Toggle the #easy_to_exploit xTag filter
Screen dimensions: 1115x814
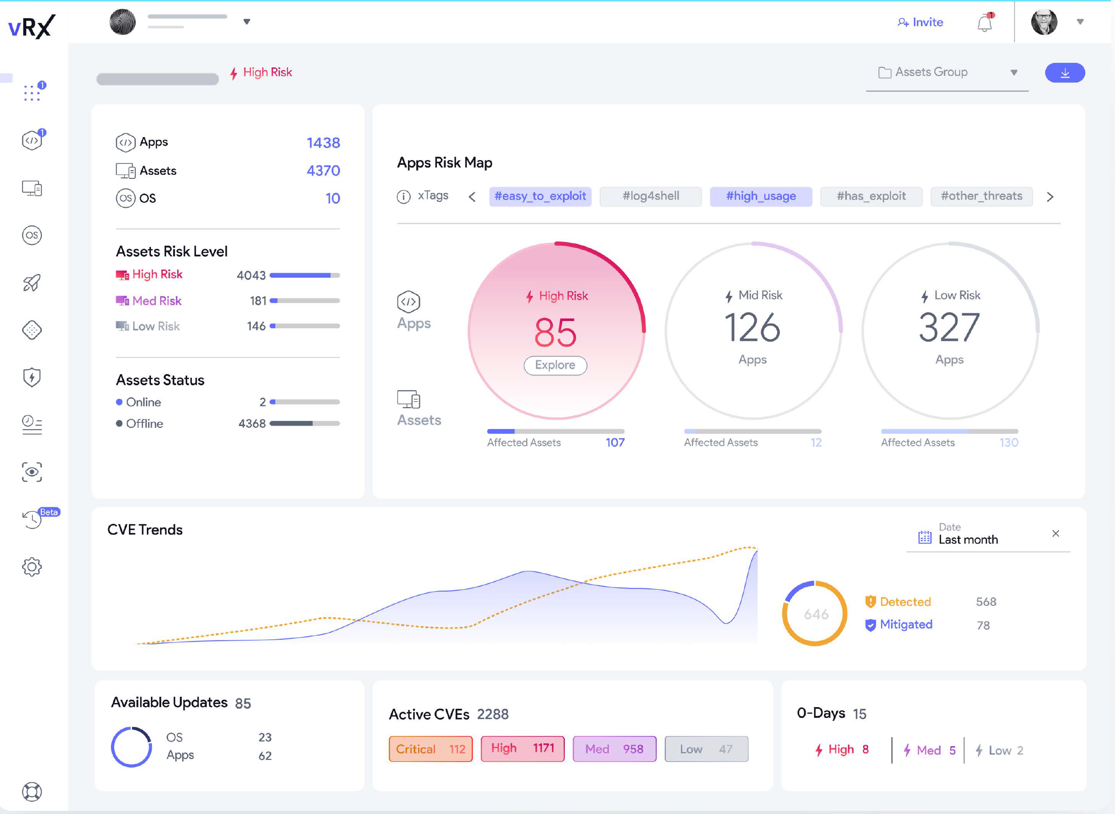540,196
